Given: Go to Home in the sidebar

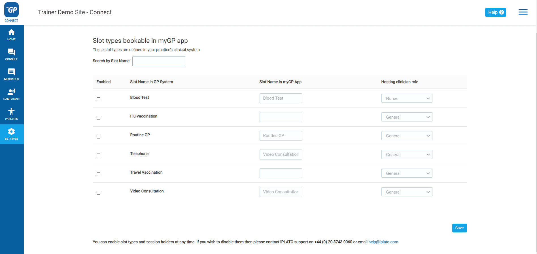Looking at the screenshot, I should click(11, 35).
